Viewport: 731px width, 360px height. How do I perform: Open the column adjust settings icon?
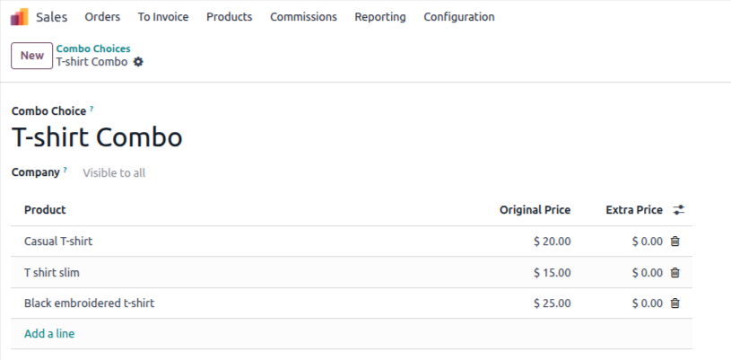pyautogui.click(x=679, y=210)
